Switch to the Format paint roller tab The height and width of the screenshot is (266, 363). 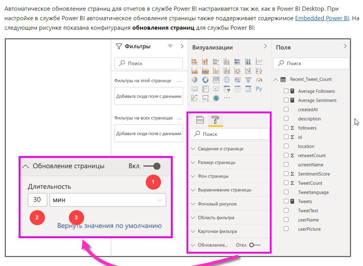[215, 120]
